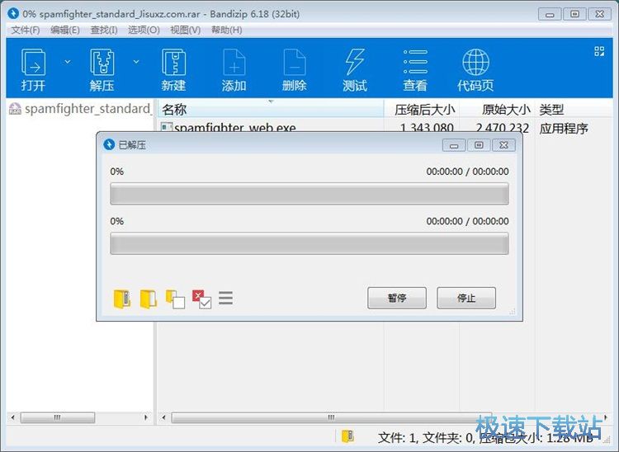This screenshot has height=452, width=619.
Task: Click the file list horizontal scrollbar thumb
Action: [330, 417]
